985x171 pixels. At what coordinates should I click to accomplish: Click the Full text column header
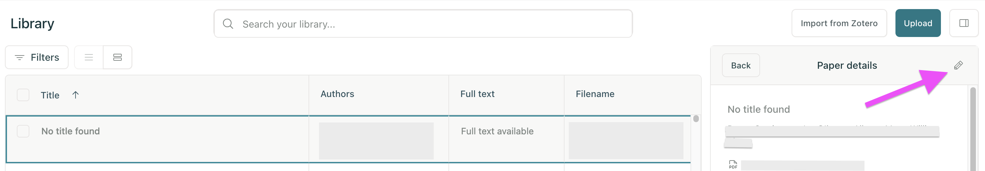pyautogui.click(x=477, y=94)
